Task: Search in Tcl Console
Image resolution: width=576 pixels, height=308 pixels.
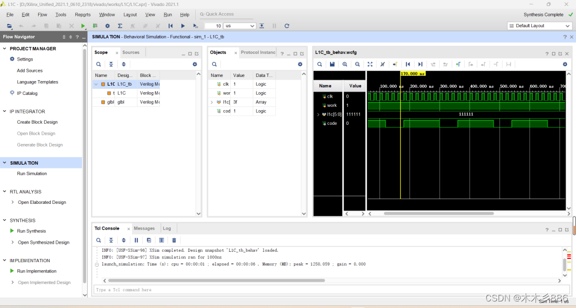Action: [x=98, y=240]
